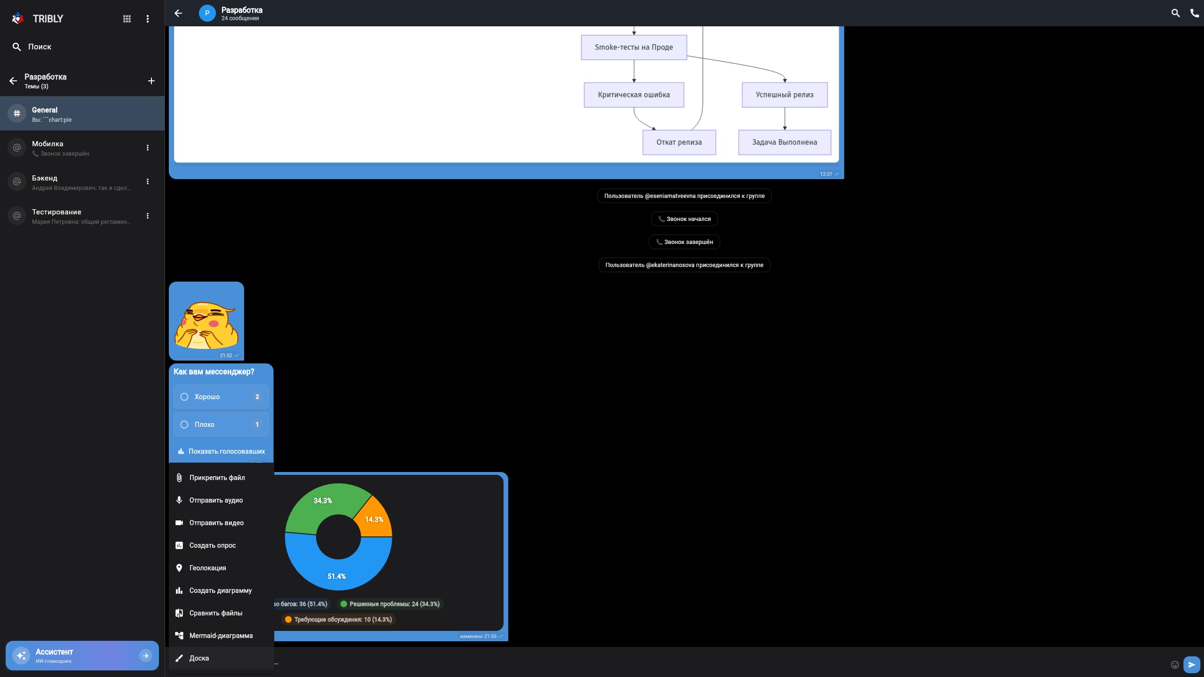The image size is (1204, 677).
Task: Click the orange pie chart segment
Action: (375, 519)
